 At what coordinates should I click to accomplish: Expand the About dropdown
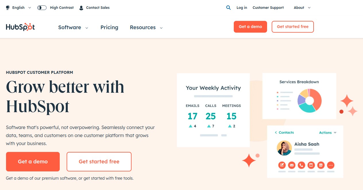click(302, 8)
